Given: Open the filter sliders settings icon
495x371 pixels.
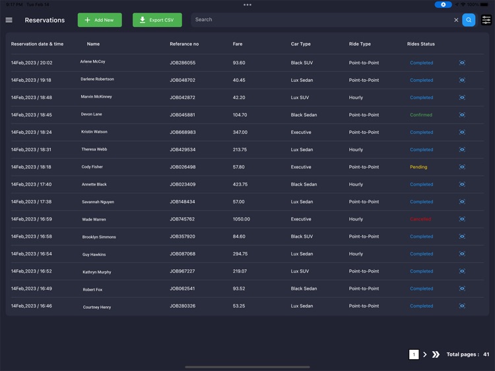Looking at the screenshot, I should pyautogui.click(x=486, y=20).
